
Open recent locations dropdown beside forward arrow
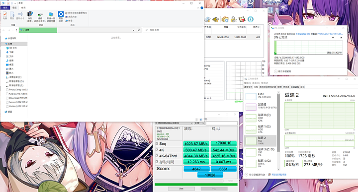13,30
